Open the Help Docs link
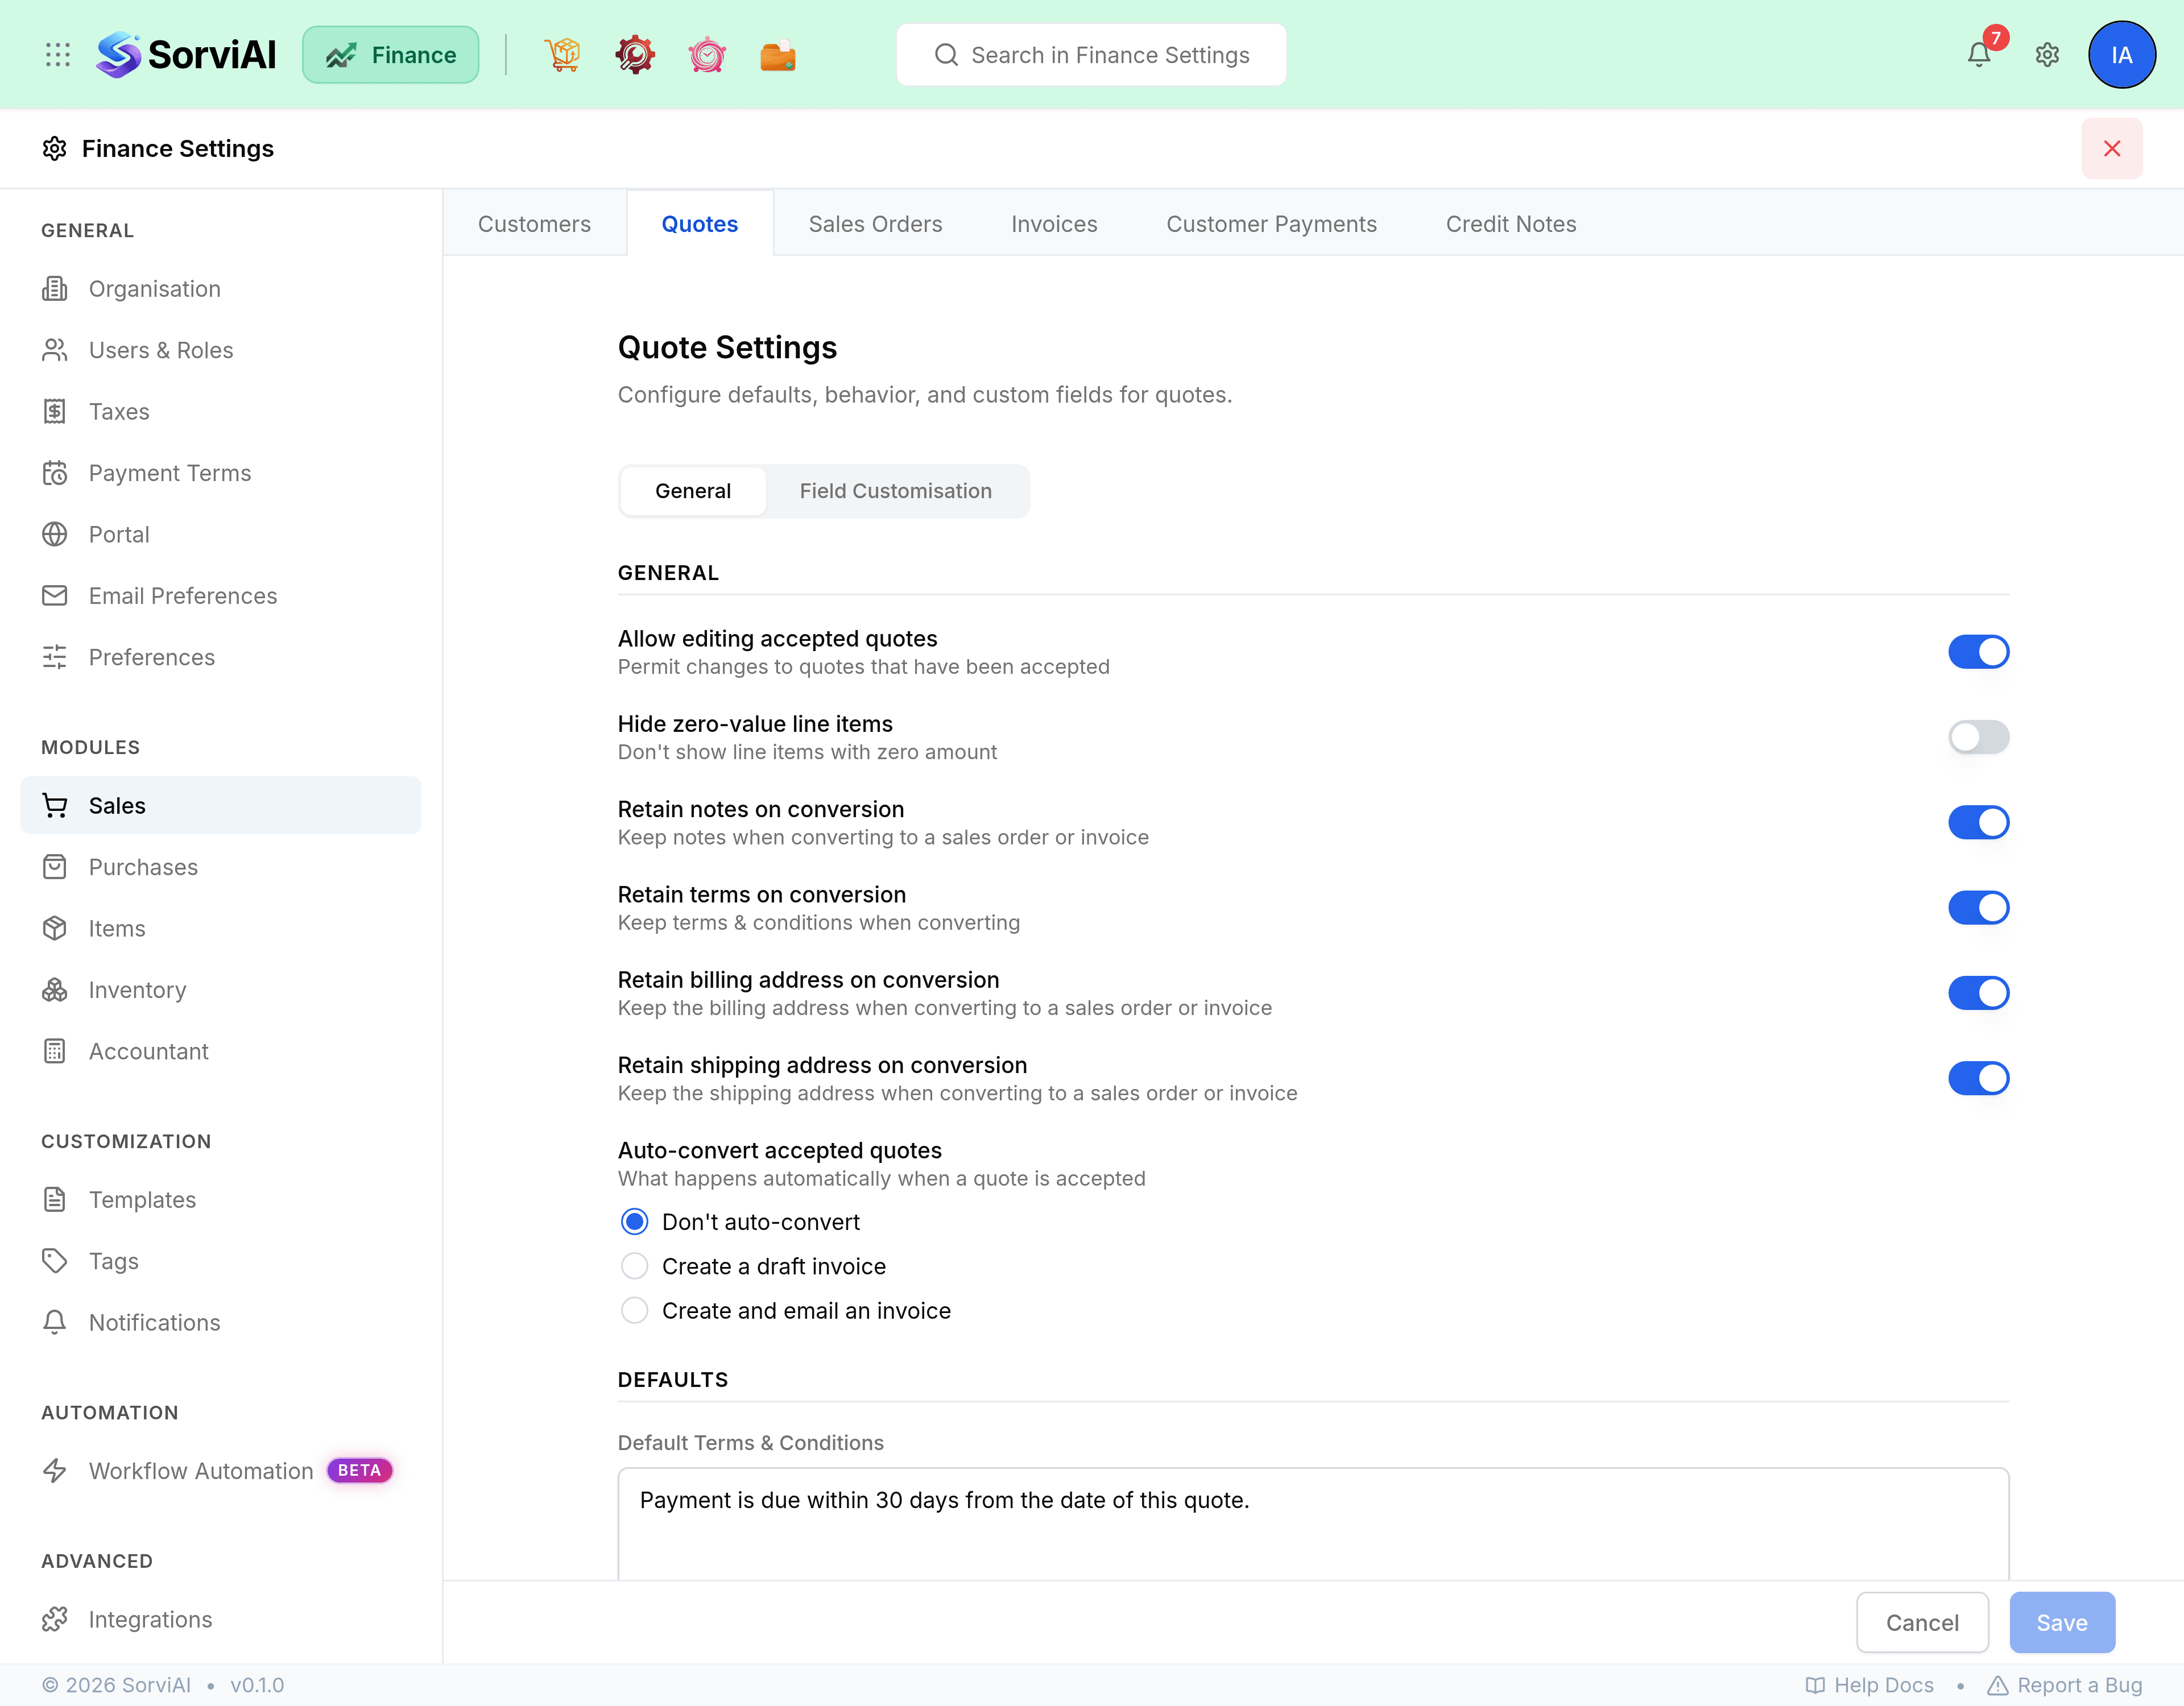This screenshot has height=1706, width=2184. coord(1870,1685)
